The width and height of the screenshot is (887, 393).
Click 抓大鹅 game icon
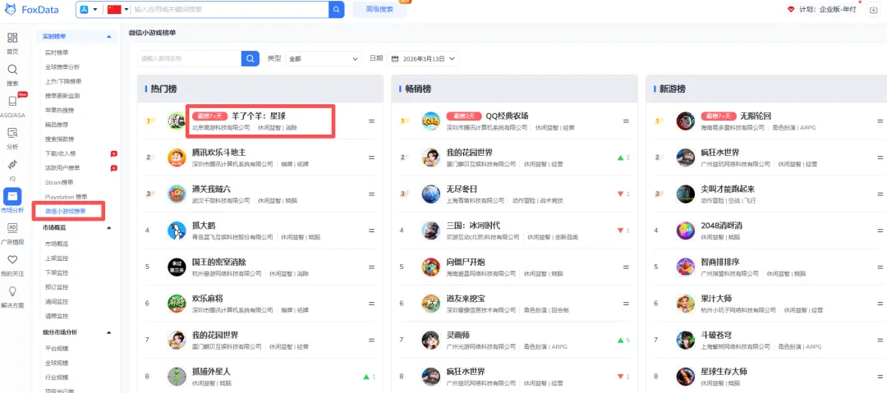tap(177, 231)
